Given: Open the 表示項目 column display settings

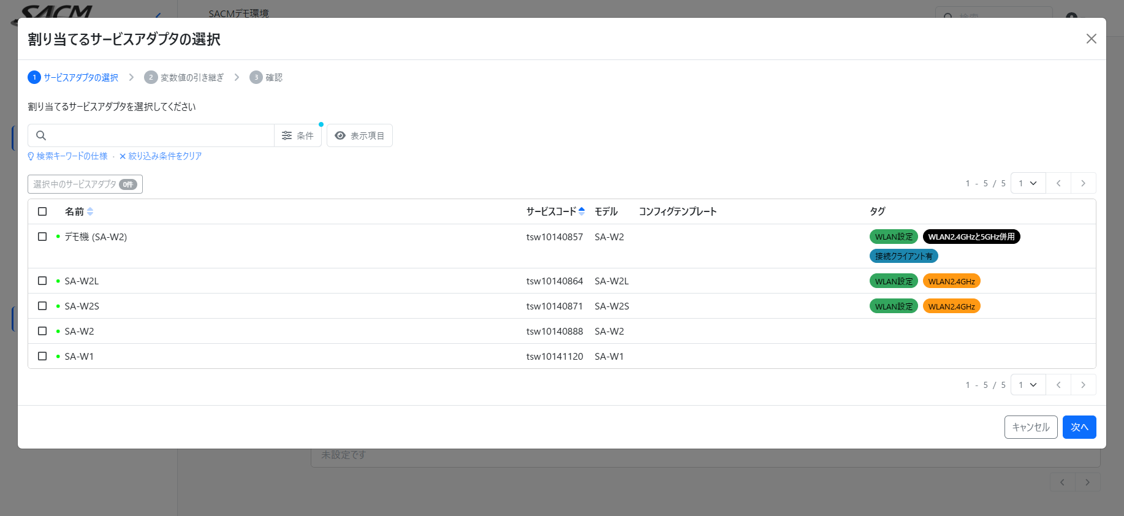Looking at the screenshot, I should click(x=360, y=135).
